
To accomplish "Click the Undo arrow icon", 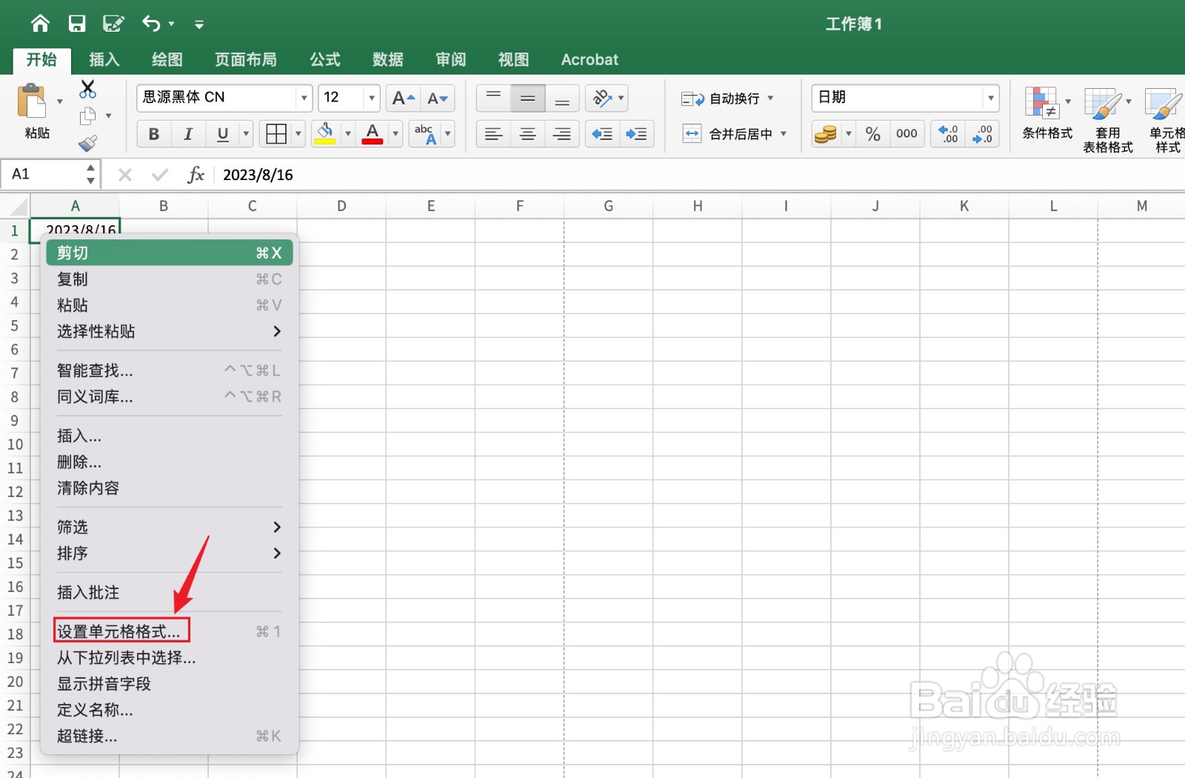I will click(151, 24).
